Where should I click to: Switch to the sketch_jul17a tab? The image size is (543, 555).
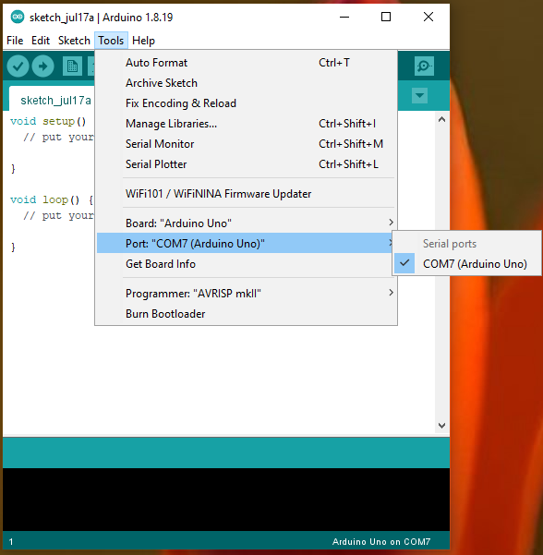tap(56, 101)
